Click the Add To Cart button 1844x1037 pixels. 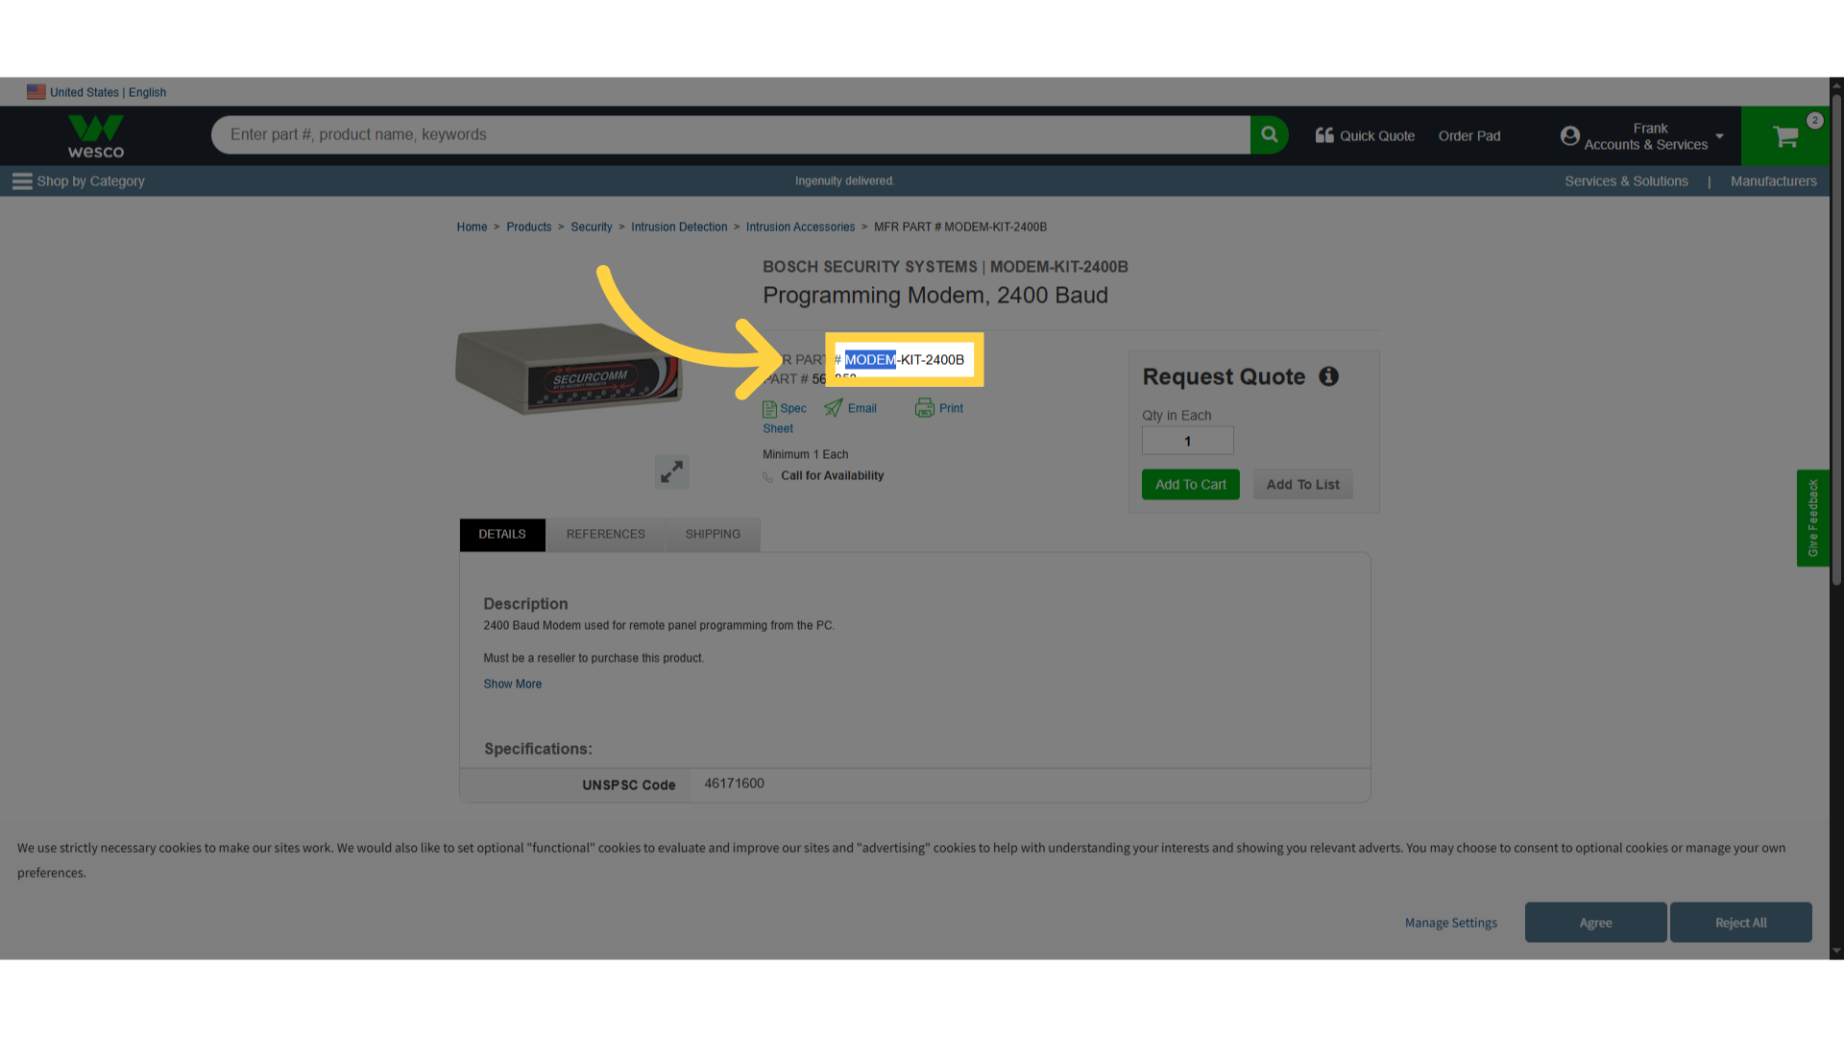point(1190,485)
